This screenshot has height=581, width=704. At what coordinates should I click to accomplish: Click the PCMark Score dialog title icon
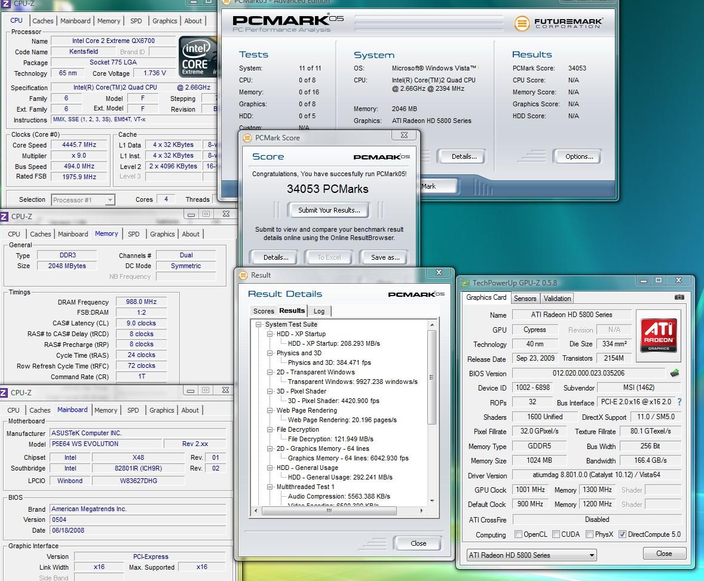[x=247, y=138]
